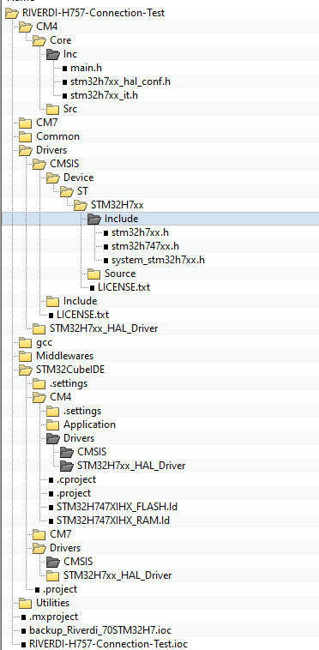Click the Source folder icon

pos(94,274)
